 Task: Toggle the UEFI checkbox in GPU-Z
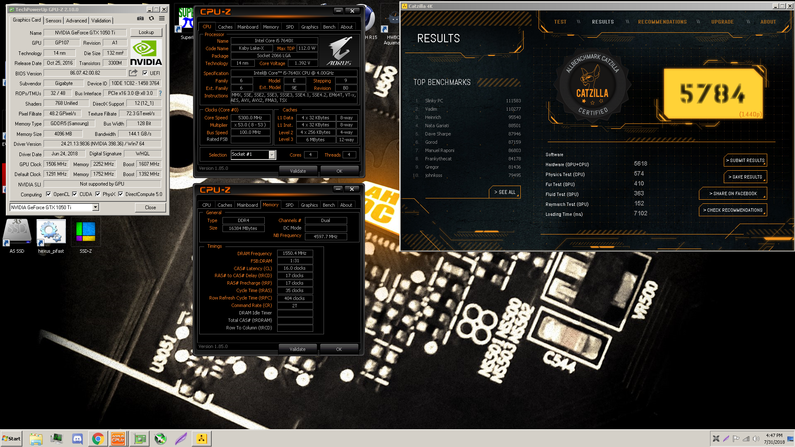145,73
